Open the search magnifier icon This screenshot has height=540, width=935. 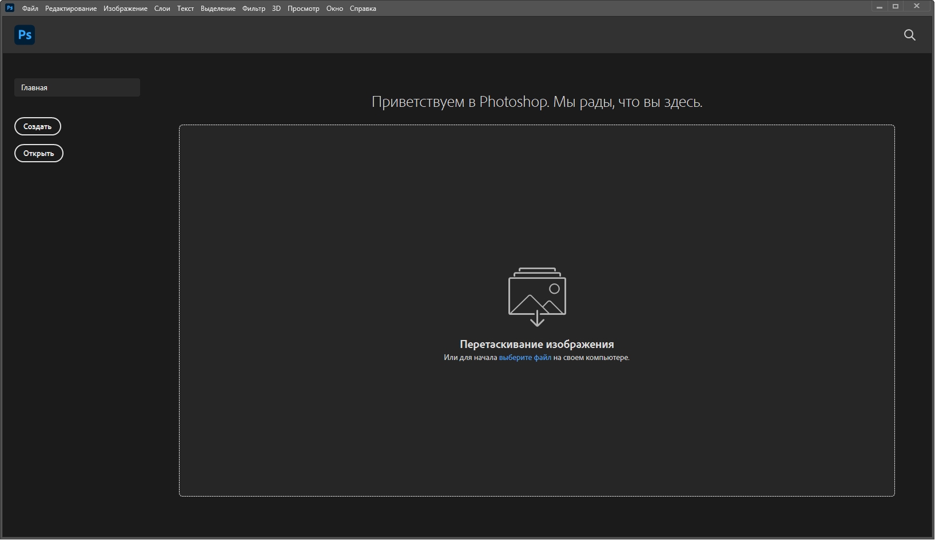[909, 35]
